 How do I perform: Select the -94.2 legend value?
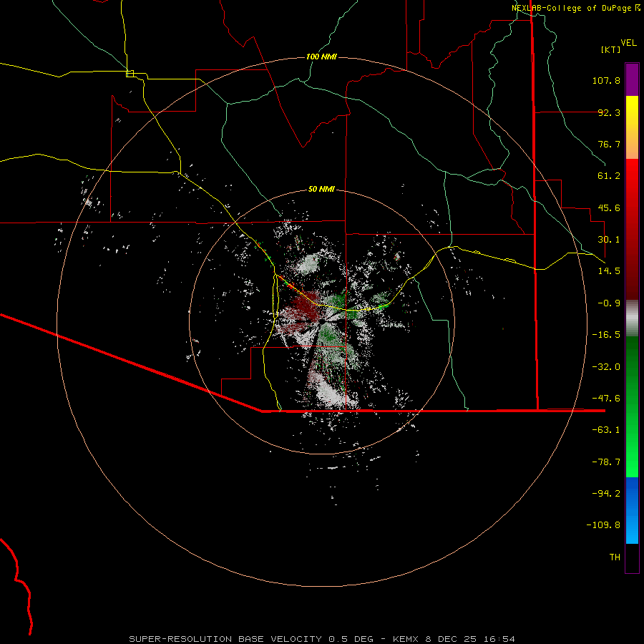pos(606,494)
